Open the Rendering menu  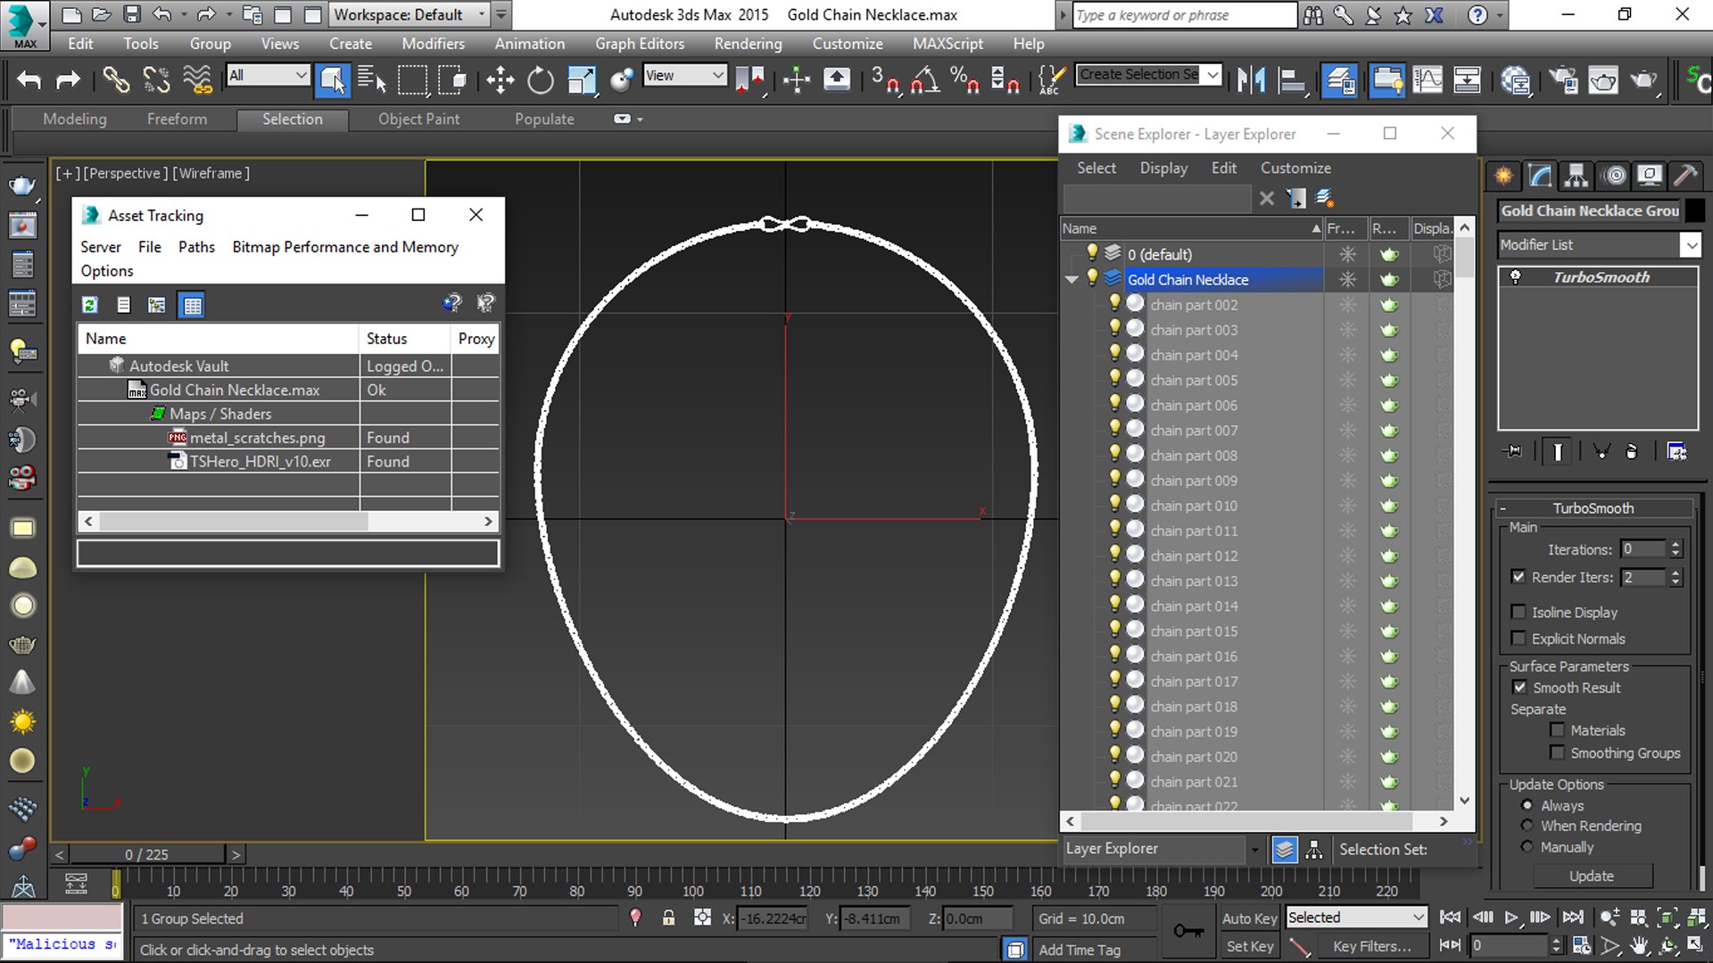click(x=748, y=44)
